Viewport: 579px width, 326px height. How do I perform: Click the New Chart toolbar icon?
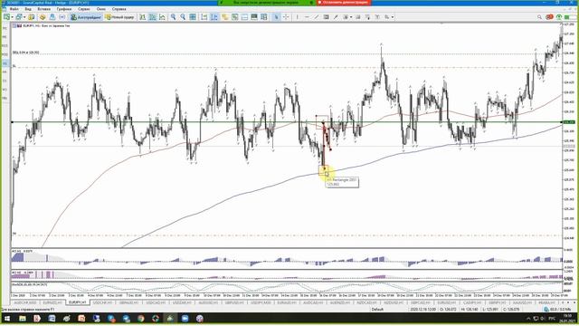[x=6, y=17]
